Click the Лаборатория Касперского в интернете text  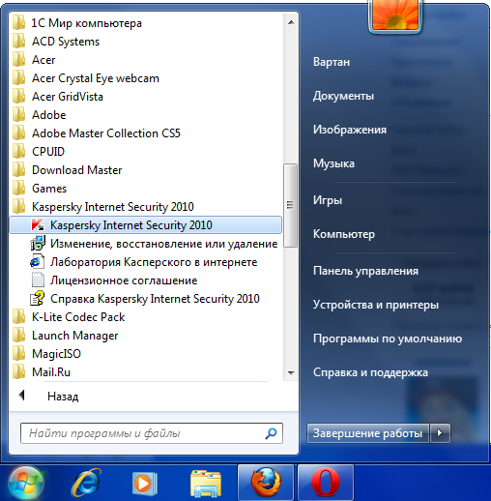[x=154, y=262]
